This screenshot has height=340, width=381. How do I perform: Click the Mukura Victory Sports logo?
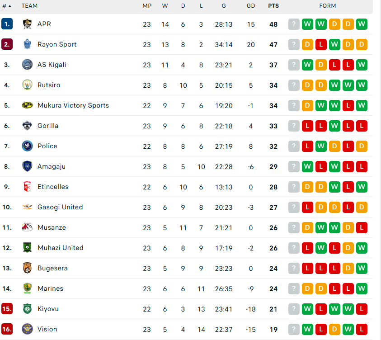(27, 105)
